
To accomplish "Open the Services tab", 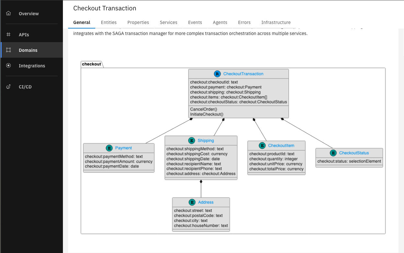I will pyautogui.click(x=168, y=22).
